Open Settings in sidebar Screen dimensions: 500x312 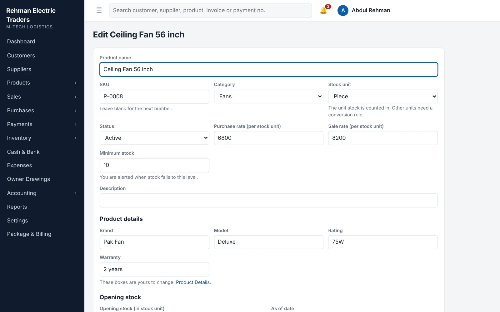17,221
